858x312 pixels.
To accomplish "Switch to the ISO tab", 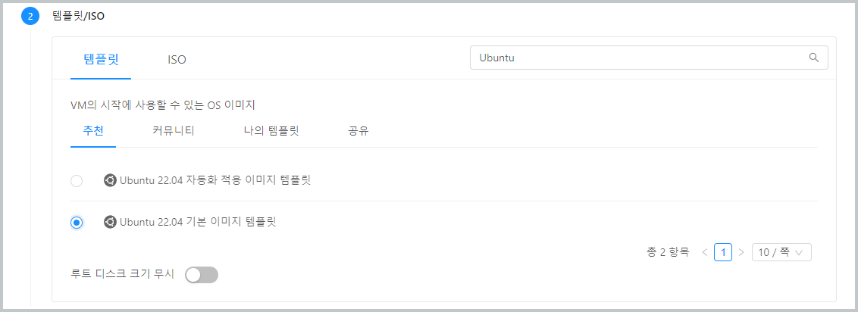I will pos(177,59).
